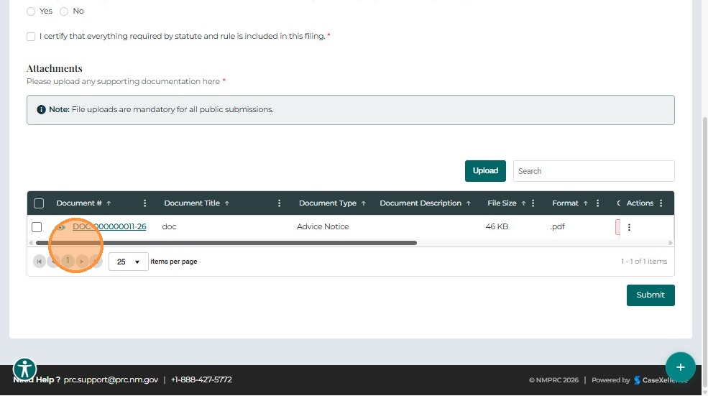Click the Submit button
This screenshot has height=396, width=708.
pos(650,295)
